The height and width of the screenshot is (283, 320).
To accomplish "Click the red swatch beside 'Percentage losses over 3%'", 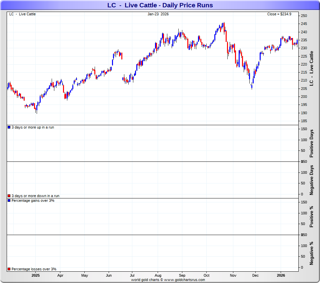I will [9, 269].
